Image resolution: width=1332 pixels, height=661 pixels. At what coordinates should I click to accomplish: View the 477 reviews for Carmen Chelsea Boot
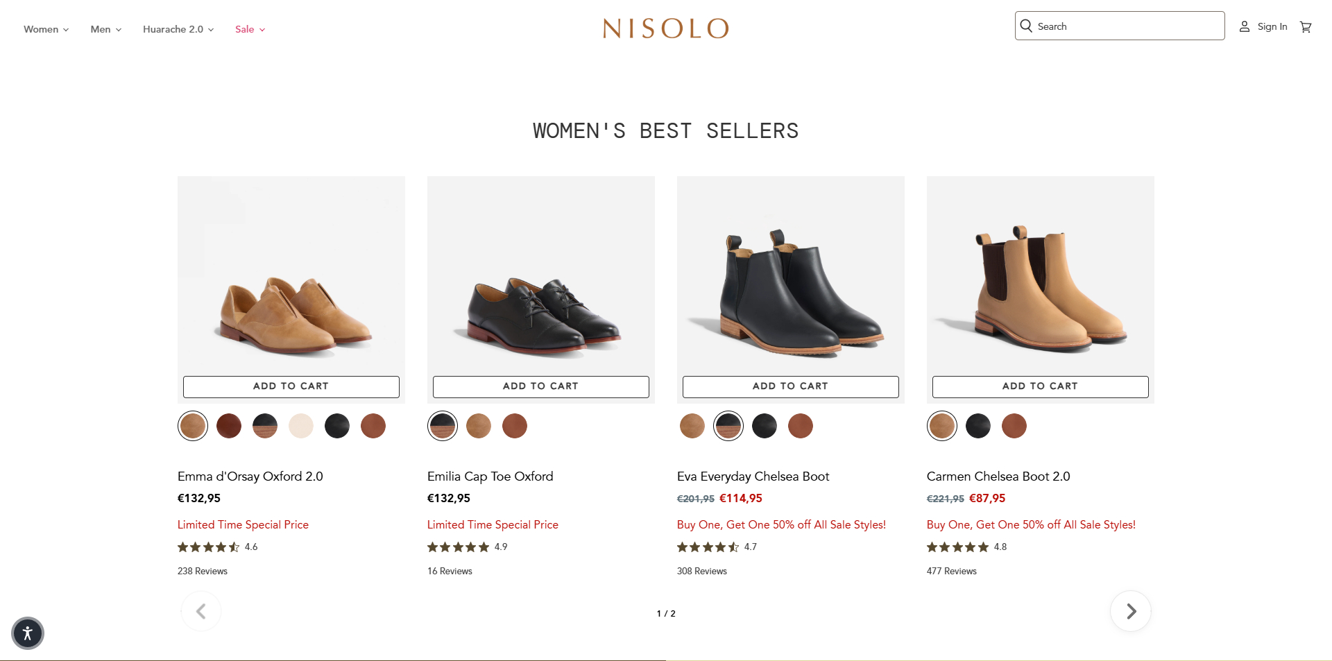[951, 571]
